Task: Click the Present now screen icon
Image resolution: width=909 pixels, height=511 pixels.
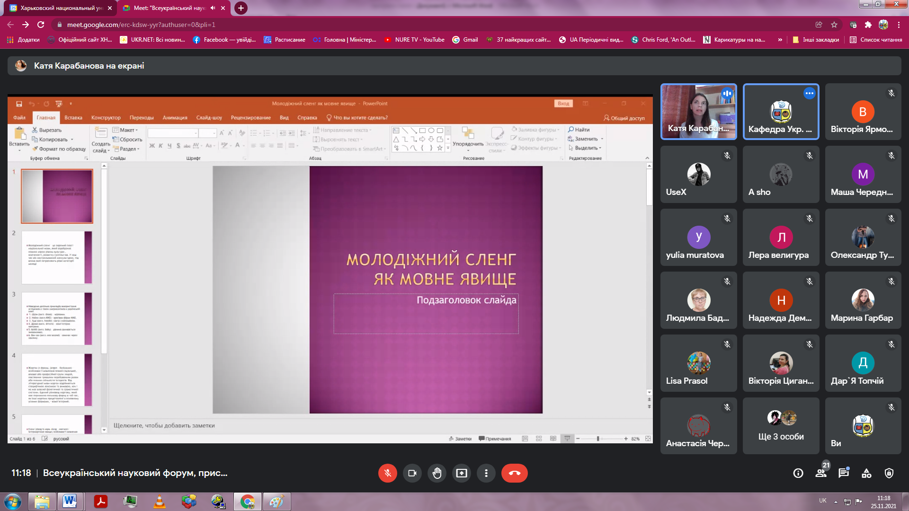Action: tap(461, 473)
